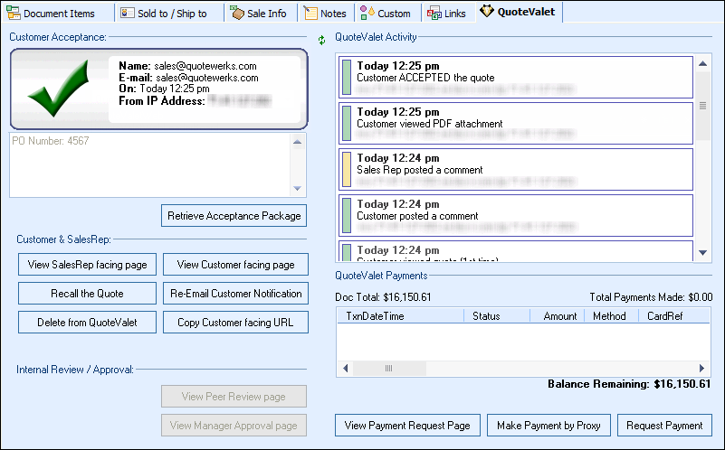725x450 pixels.
Task: Click the Custom tab shapes icon
Action: (367, 13)
